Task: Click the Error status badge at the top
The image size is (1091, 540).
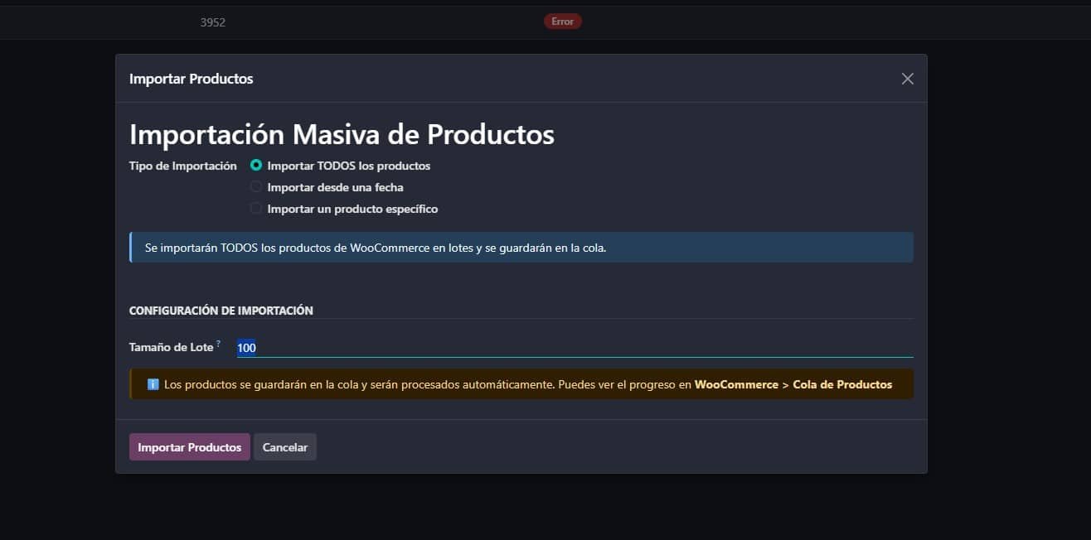Action: click(x=562, y=21)
